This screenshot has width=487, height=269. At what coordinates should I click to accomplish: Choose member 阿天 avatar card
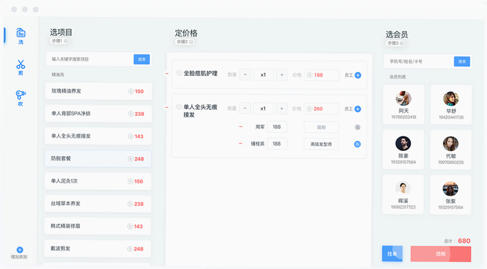tap(404, 105)
